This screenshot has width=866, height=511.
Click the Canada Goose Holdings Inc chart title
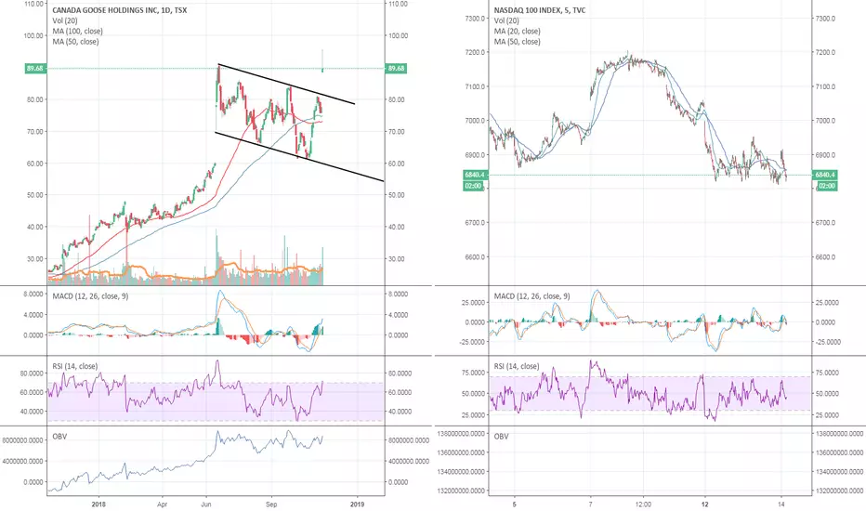(119, 10)
